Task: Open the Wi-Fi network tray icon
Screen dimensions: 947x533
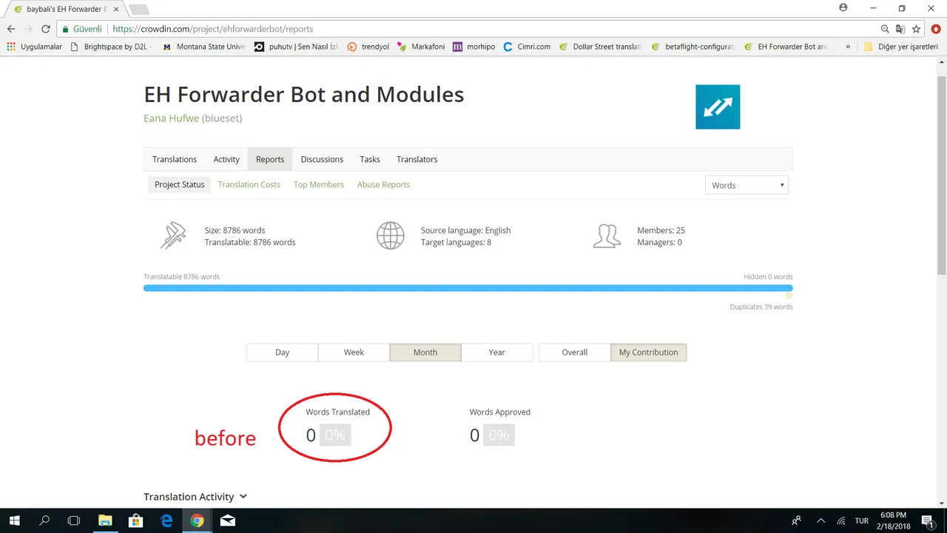Action: 840,520
